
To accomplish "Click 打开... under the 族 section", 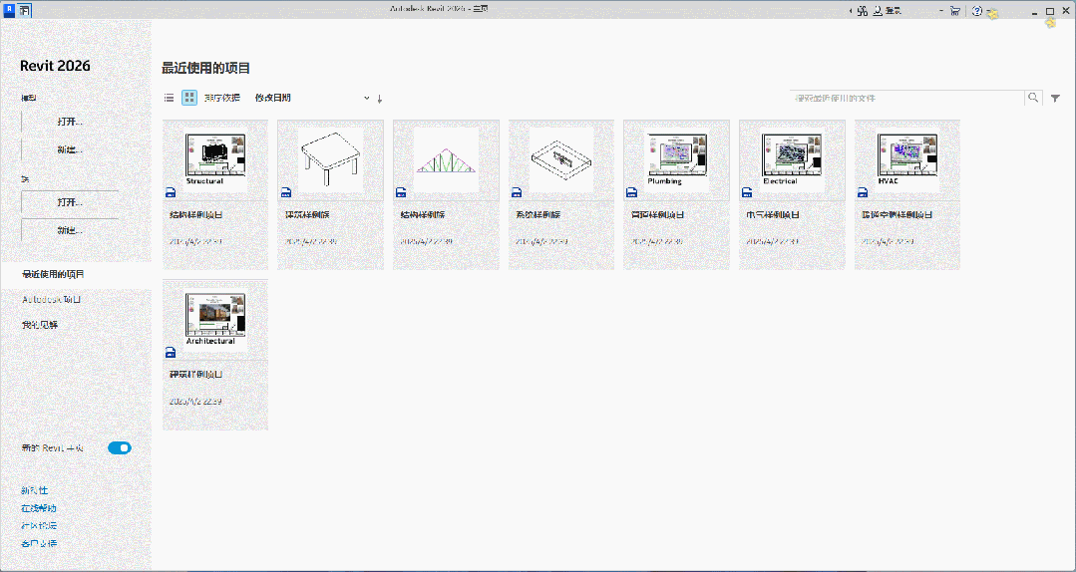I will [x=70, y=202].
